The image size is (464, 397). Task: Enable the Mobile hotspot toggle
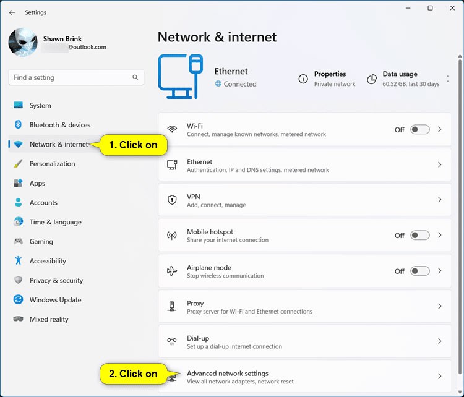[419, 236]
